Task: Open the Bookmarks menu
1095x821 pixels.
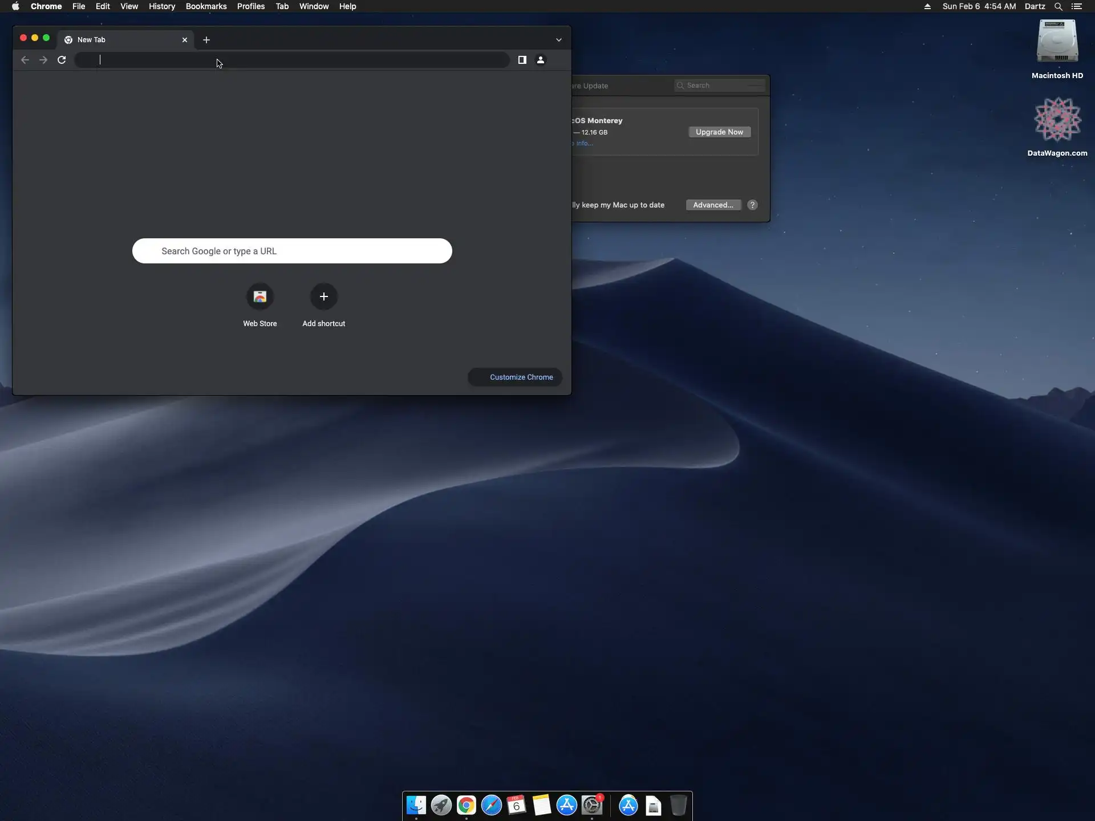Action: [206, 6]
